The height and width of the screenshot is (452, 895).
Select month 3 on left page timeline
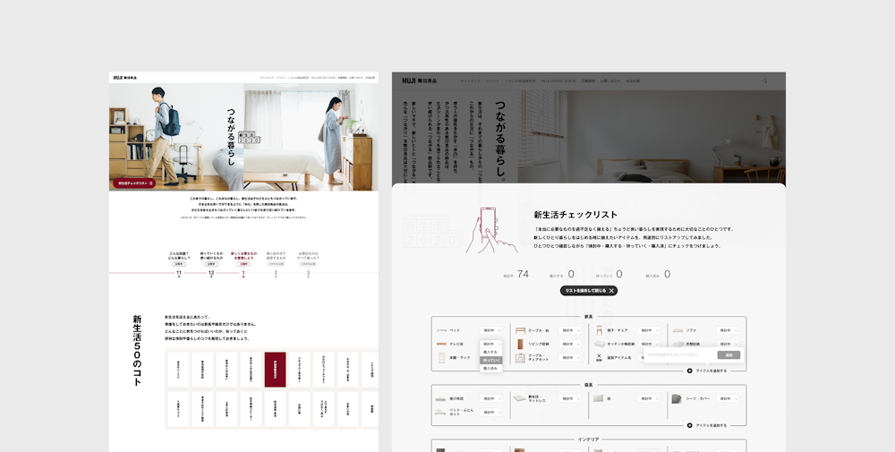308,273
